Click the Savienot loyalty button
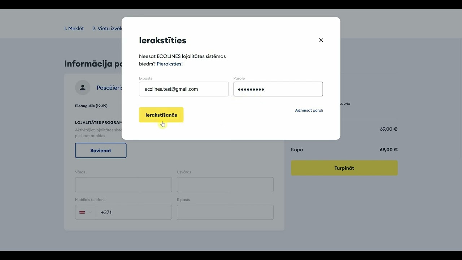This screenshot has height=260, width=462. click(101, 150)
